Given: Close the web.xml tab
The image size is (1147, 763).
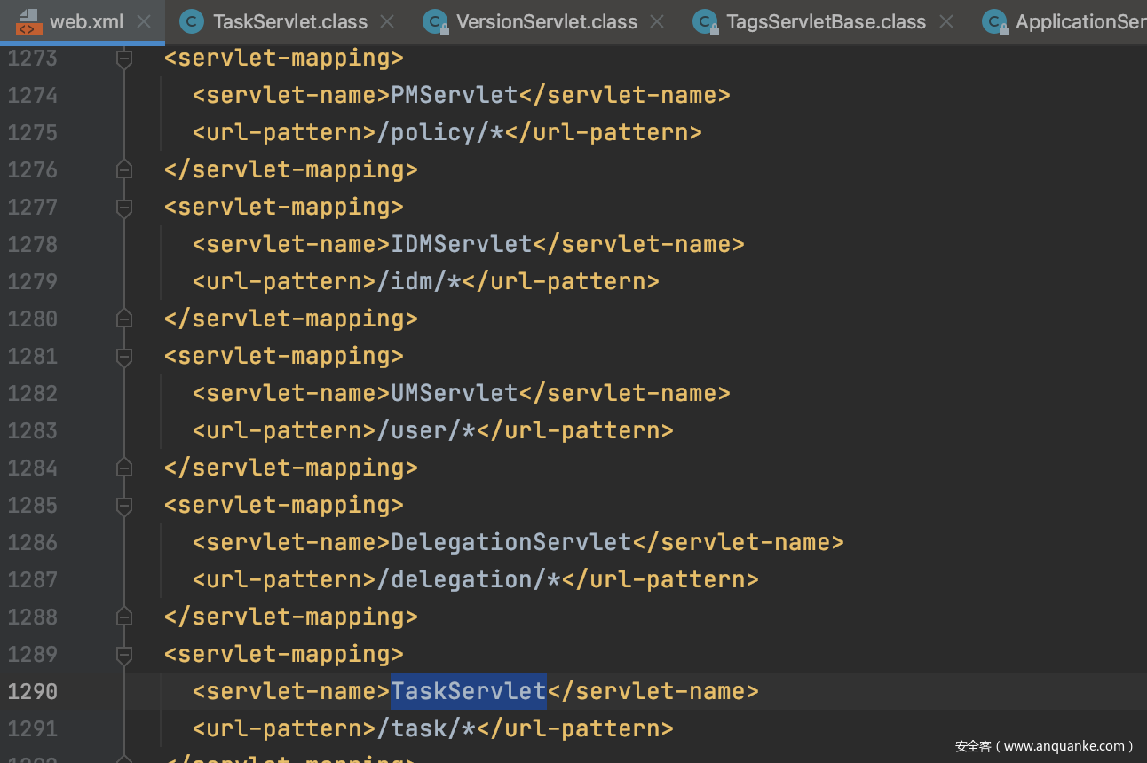Looking at the screenshot, I should pyautogui.click(x=146, y=21).
